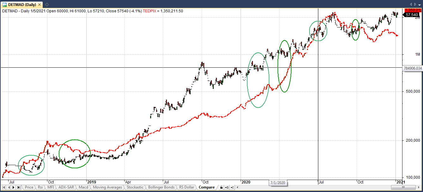Click the DETMAD chart icon in the tab
423x192 pixels.
click(x=5, y=4)
